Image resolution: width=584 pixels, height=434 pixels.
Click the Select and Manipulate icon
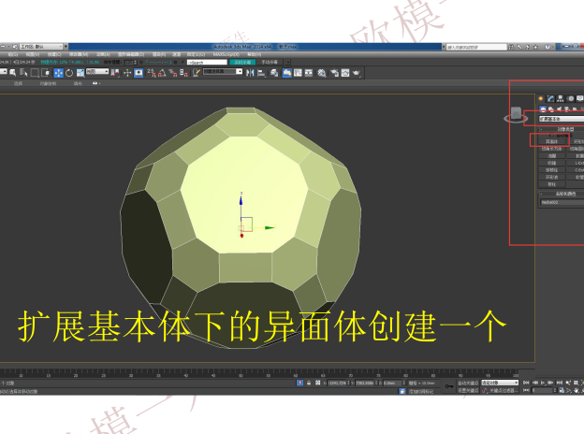[x=127, y=73]
